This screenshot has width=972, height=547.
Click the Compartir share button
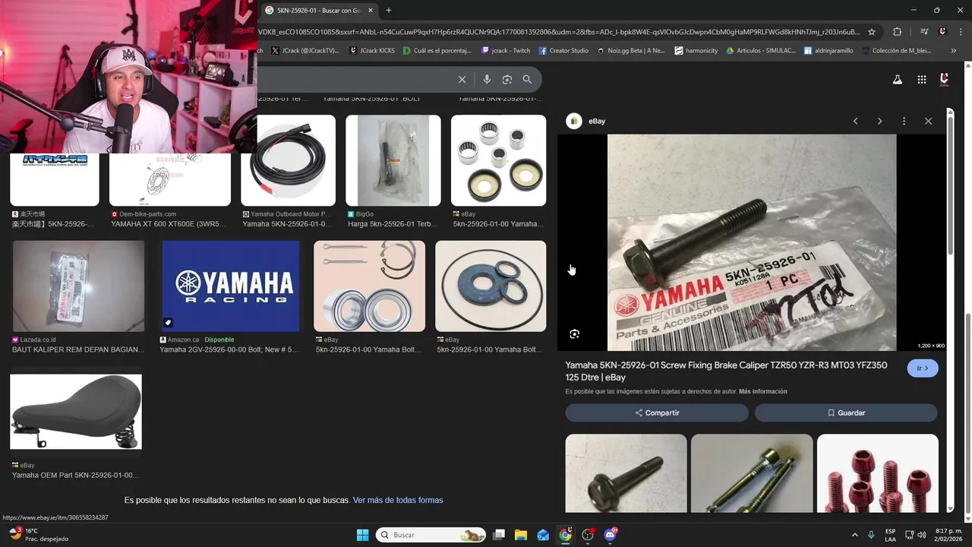coord(657,413)
